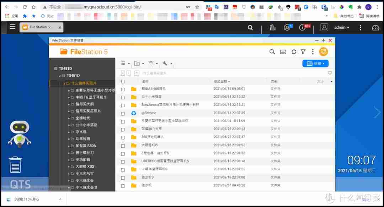Click the user profile avatar icon
Viewport: 384px width, 207px height.
tap(324, 27)
